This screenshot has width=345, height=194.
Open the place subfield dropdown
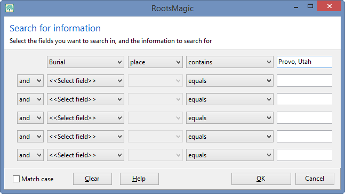pos(155,62)
